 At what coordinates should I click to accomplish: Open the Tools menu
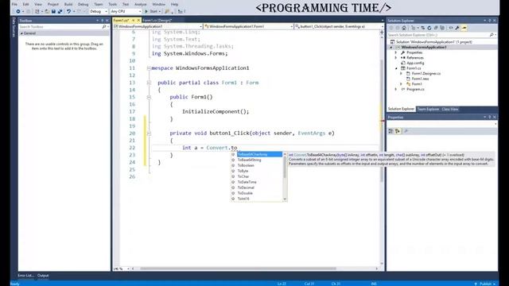(x=113, y=4)
